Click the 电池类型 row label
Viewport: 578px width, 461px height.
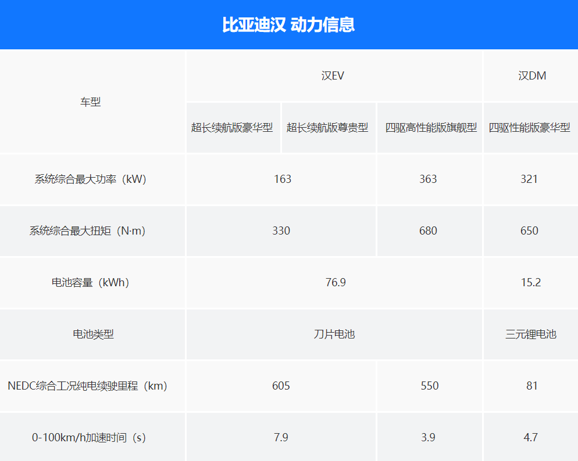point(92,334)
